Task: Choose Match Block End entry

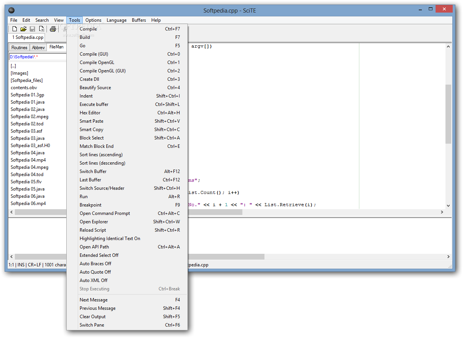Action: [127, 146]
